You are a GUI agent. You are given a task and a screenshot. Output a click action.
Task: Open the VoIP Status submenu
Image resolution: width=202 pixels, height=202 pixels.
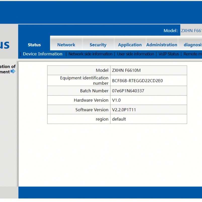pos(169,54)
